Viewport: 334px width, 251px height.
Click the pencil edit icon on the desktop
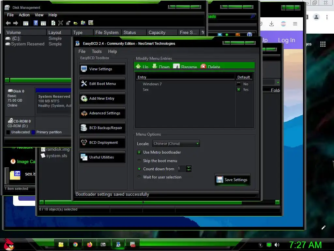tap(323, 227)
